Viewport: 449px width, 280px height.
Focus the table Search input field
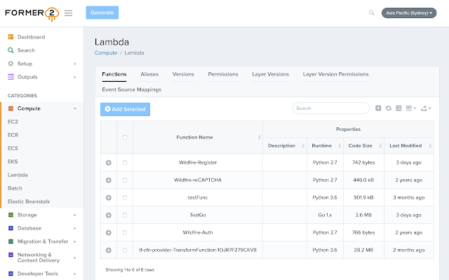point(331,108)
